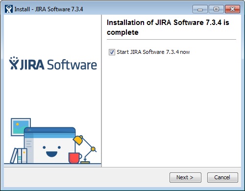Cancel the JIRA installer

point(222,177)
